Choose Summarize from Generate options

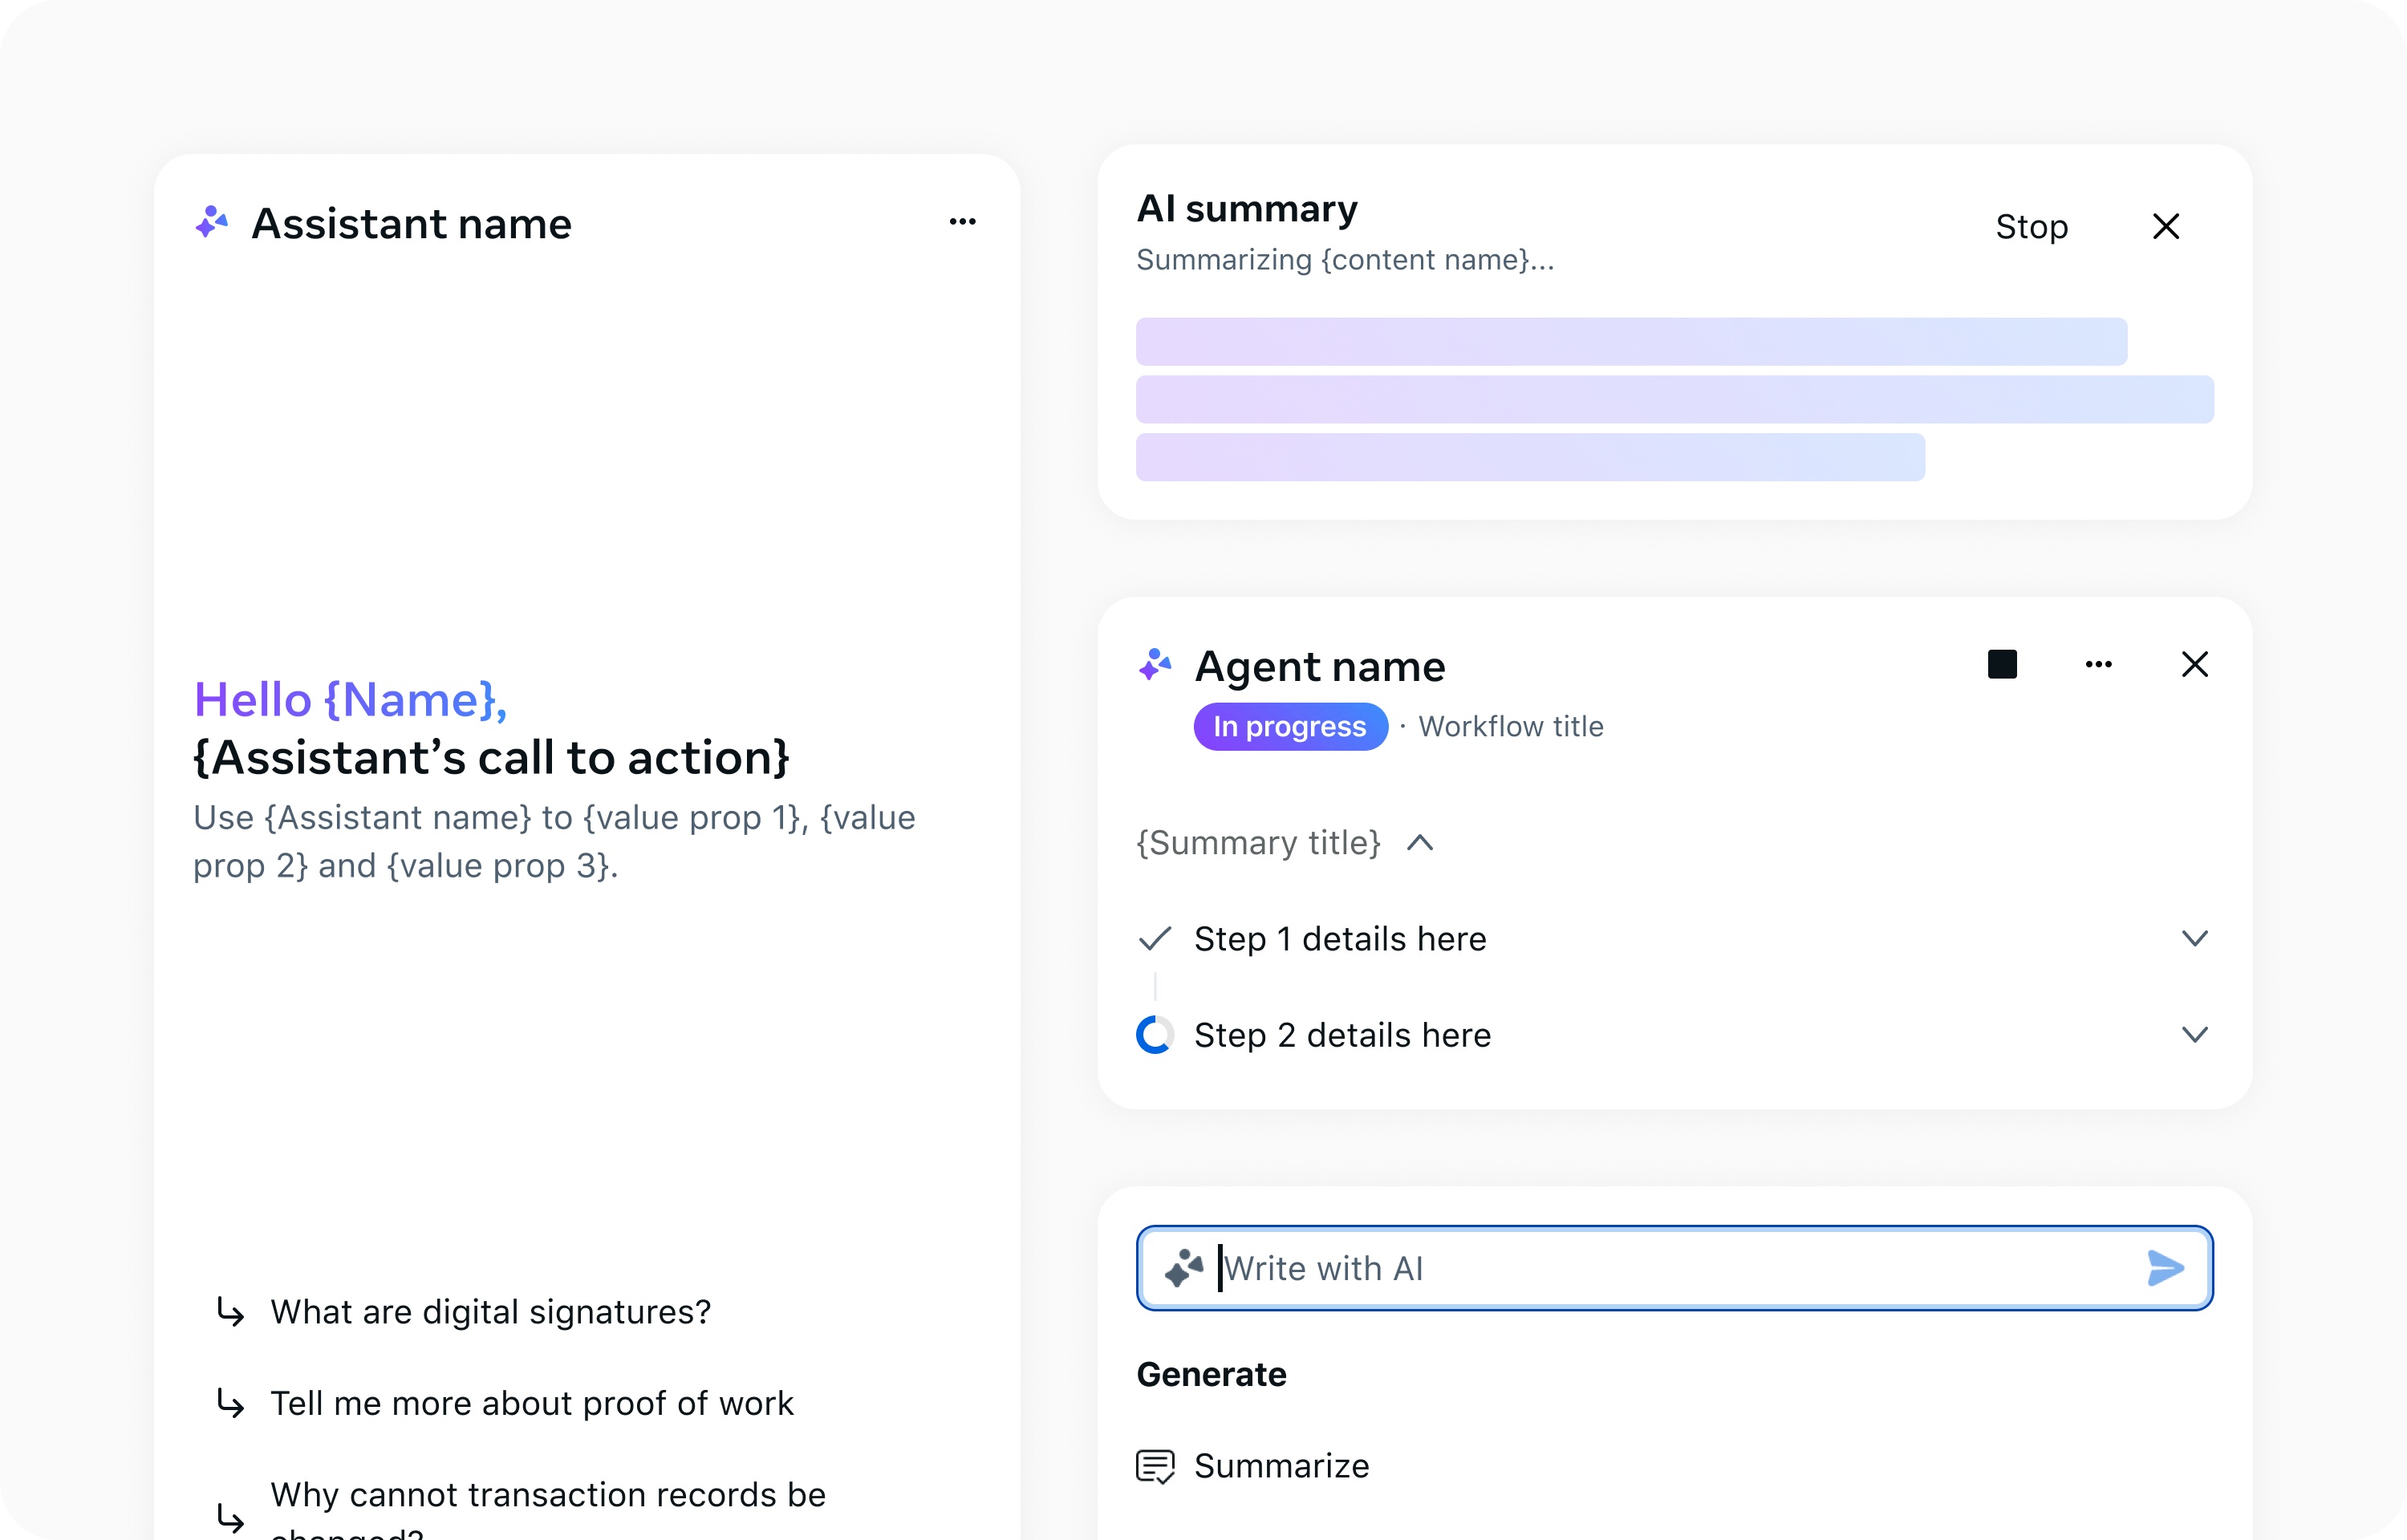[x=1281, y=1465]
